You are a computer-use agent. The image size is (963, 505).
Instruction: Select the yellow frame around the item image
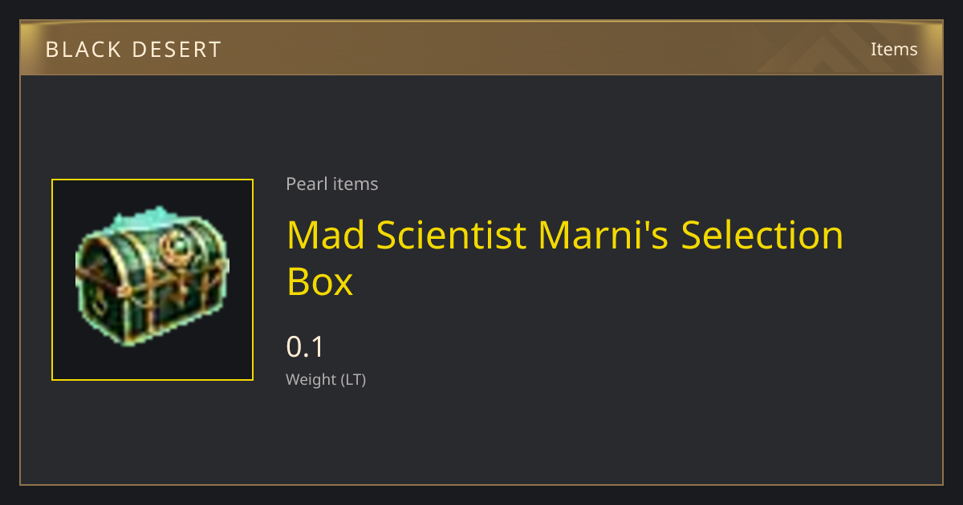152,280
